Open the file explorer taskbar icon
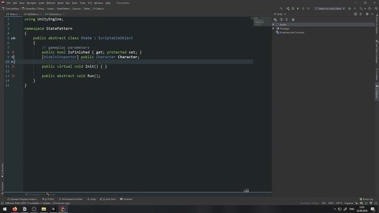 click(x=44, y=209)
